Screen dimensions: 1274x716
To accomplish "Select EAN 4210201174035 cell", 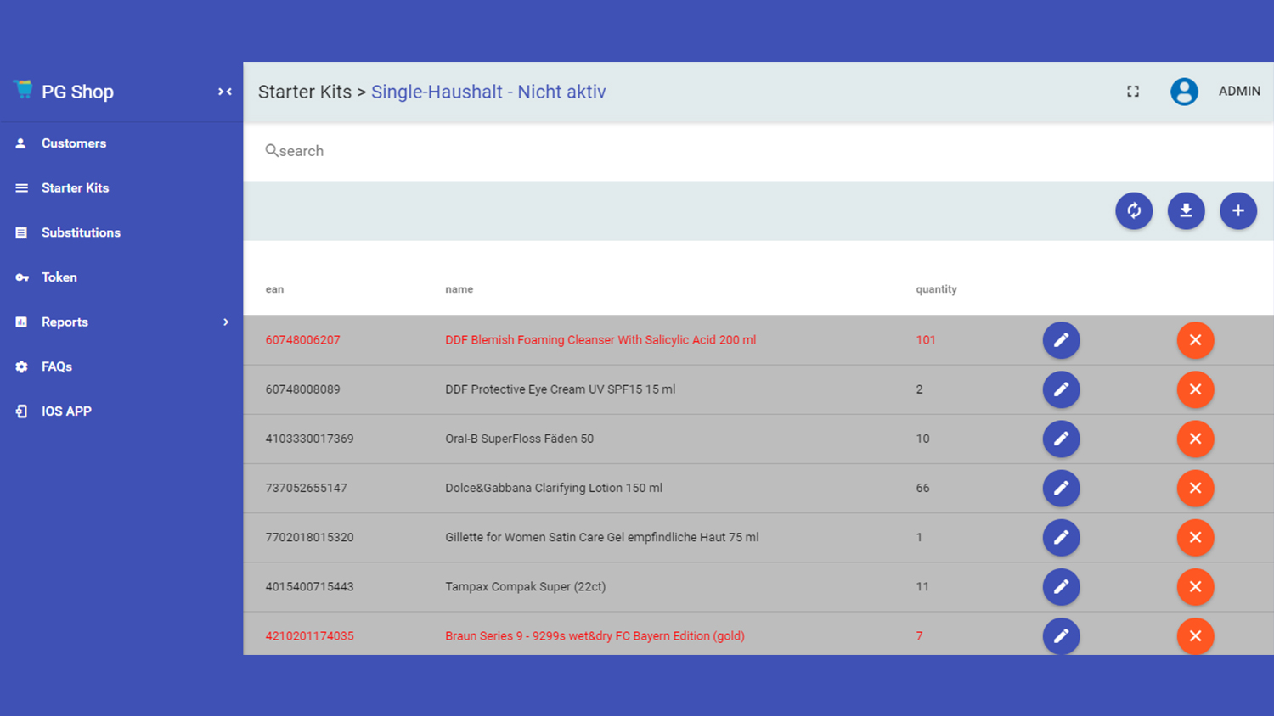I will [x=309, y=635].
